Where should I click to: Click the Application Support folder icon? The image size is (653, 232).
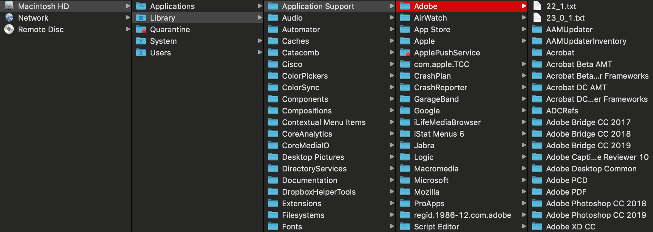[273, 6]
